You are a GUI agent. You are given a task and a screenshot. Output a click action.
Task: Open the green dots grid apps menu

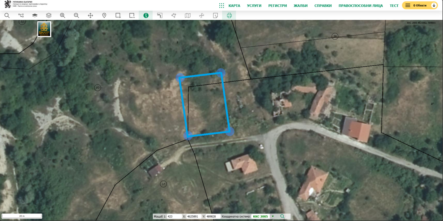pos(221,6)
